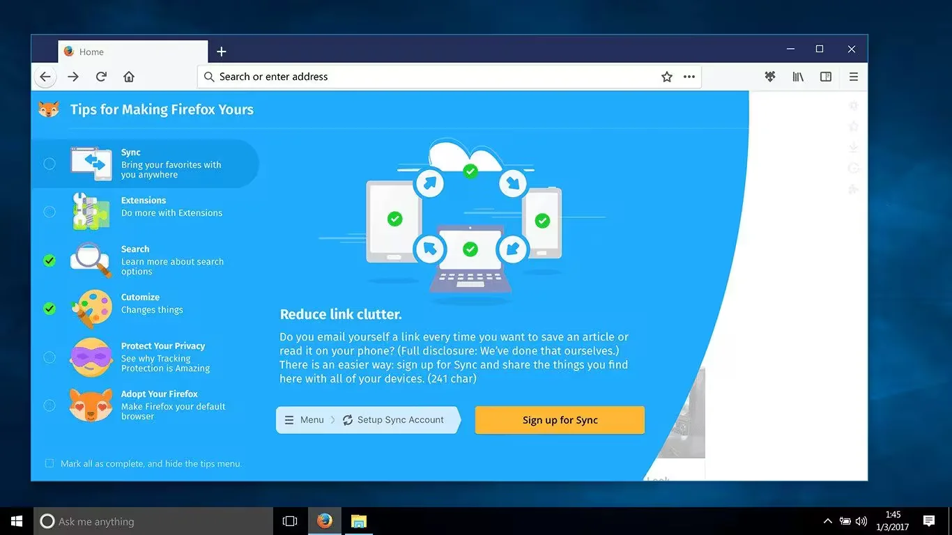
Task: Open the Action Center notifications icon
Action: coord(929,521)
